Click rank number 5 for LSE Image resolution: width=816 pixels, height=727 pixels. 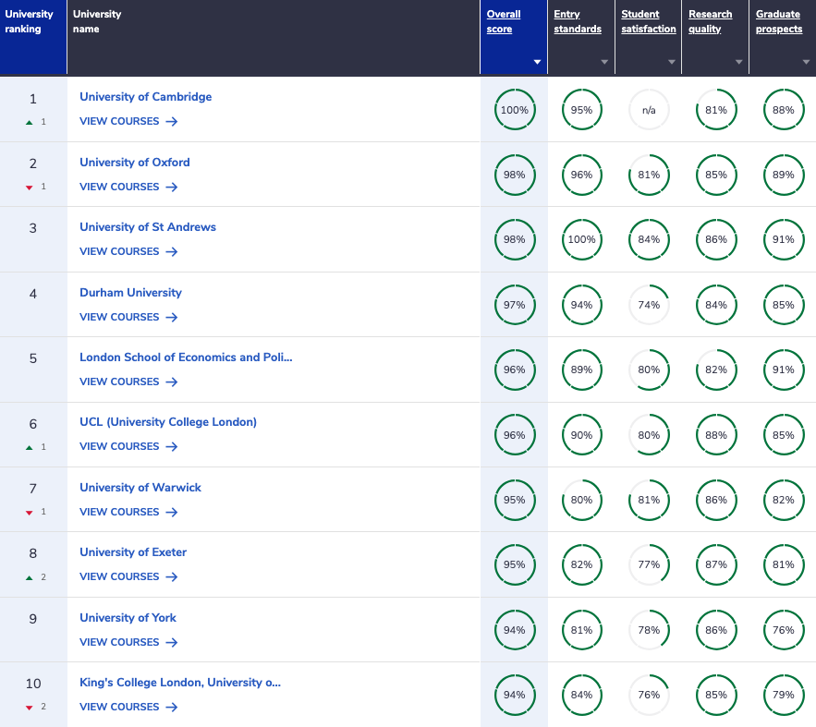coord(32,358)
